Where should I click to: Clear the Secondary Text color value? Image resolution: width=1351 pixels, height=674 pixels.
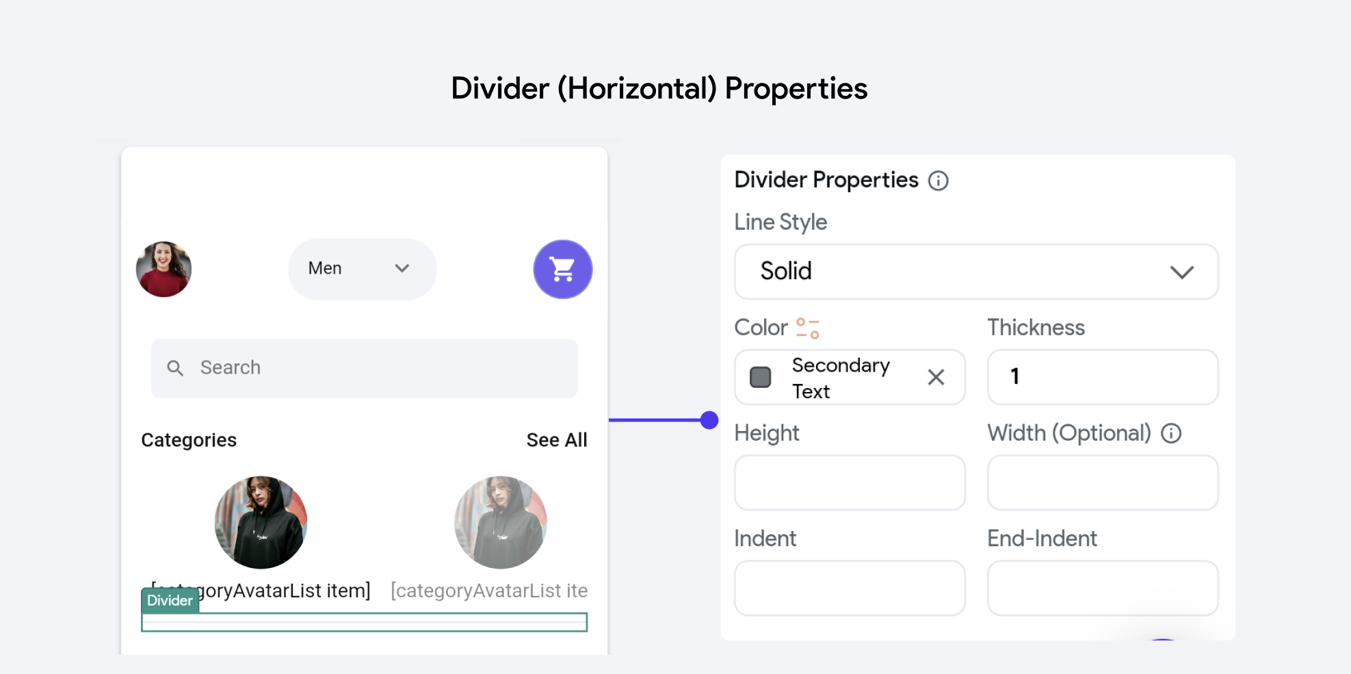point(936,377)
